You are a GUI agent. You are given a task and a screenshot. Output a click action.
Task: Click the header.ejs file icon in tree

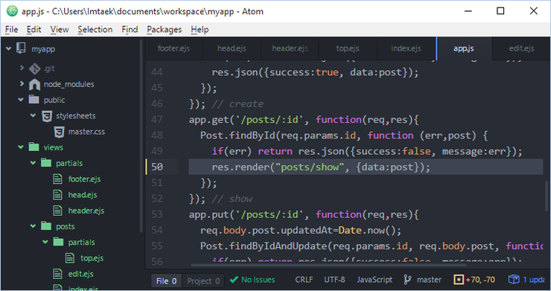coord(57,211)
